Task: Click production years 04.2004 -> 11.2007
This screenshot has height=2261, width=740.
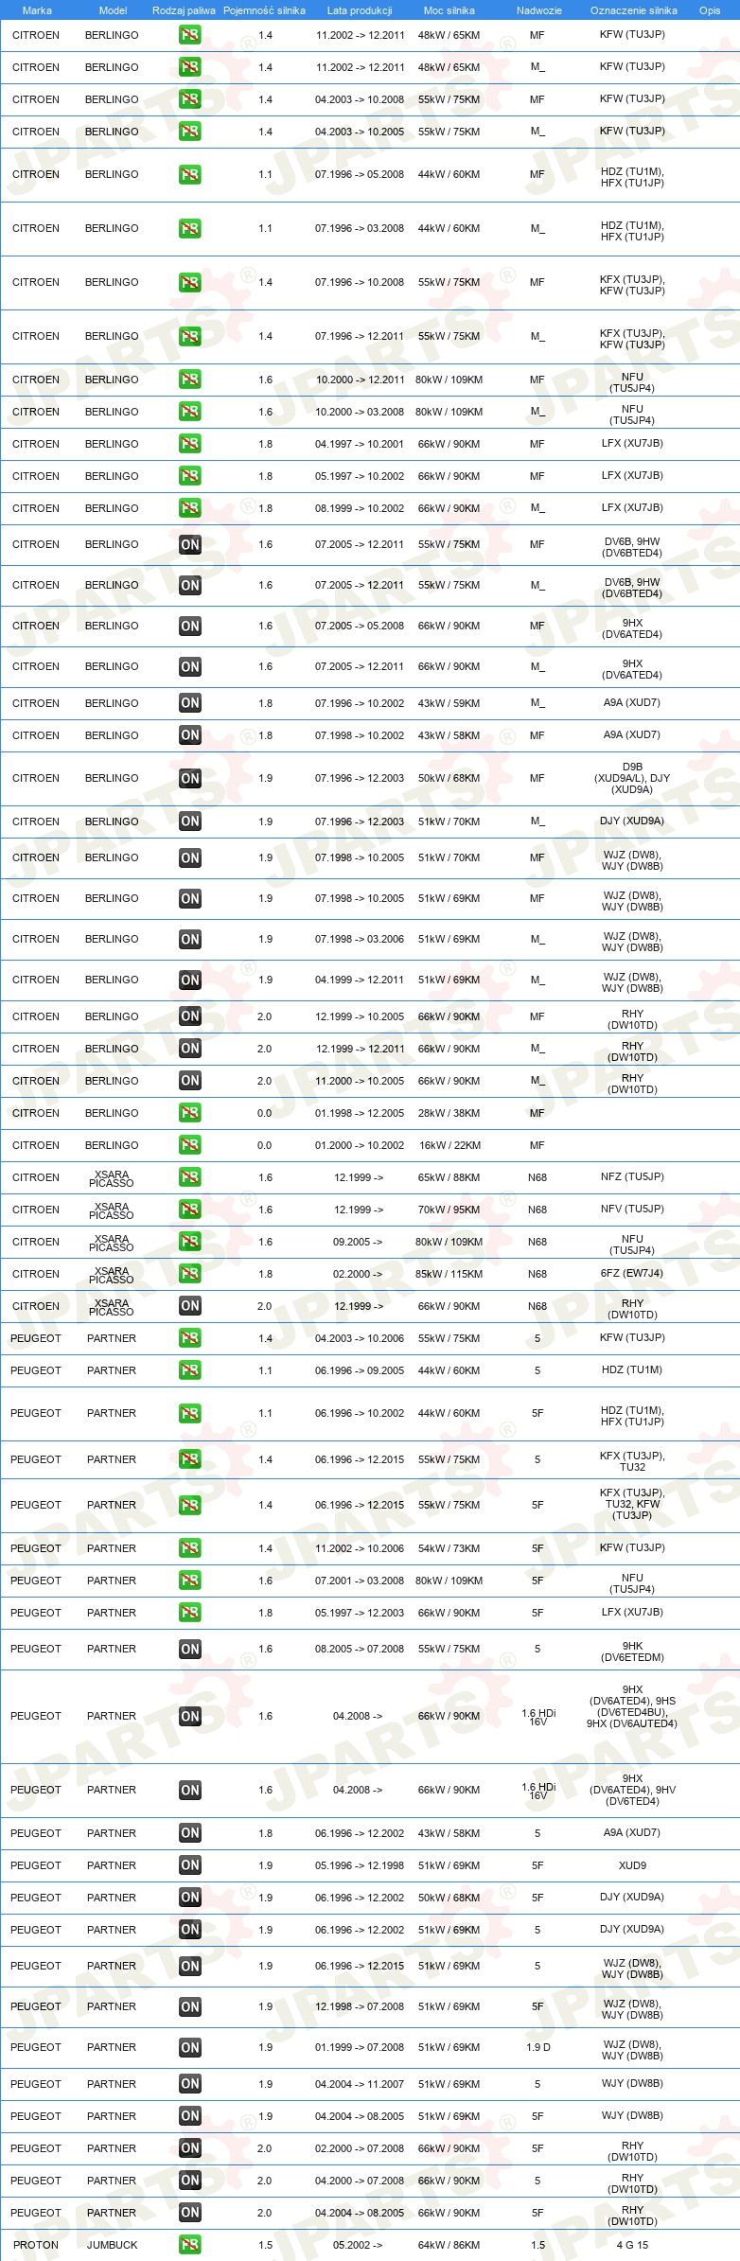Action: coord(360,2083)
